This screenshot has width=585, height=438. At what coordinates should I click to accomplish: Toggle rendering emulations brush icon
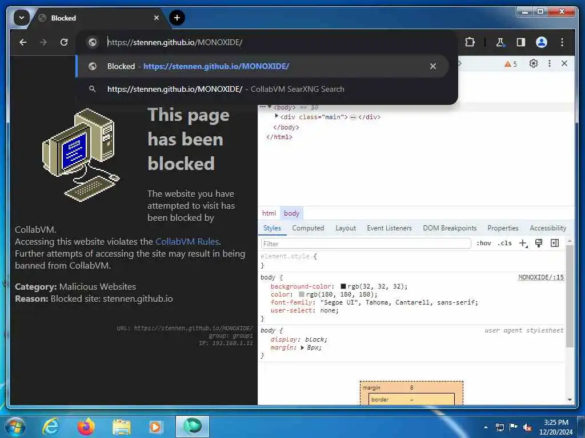pyautogui.click(x=539, y=243)
